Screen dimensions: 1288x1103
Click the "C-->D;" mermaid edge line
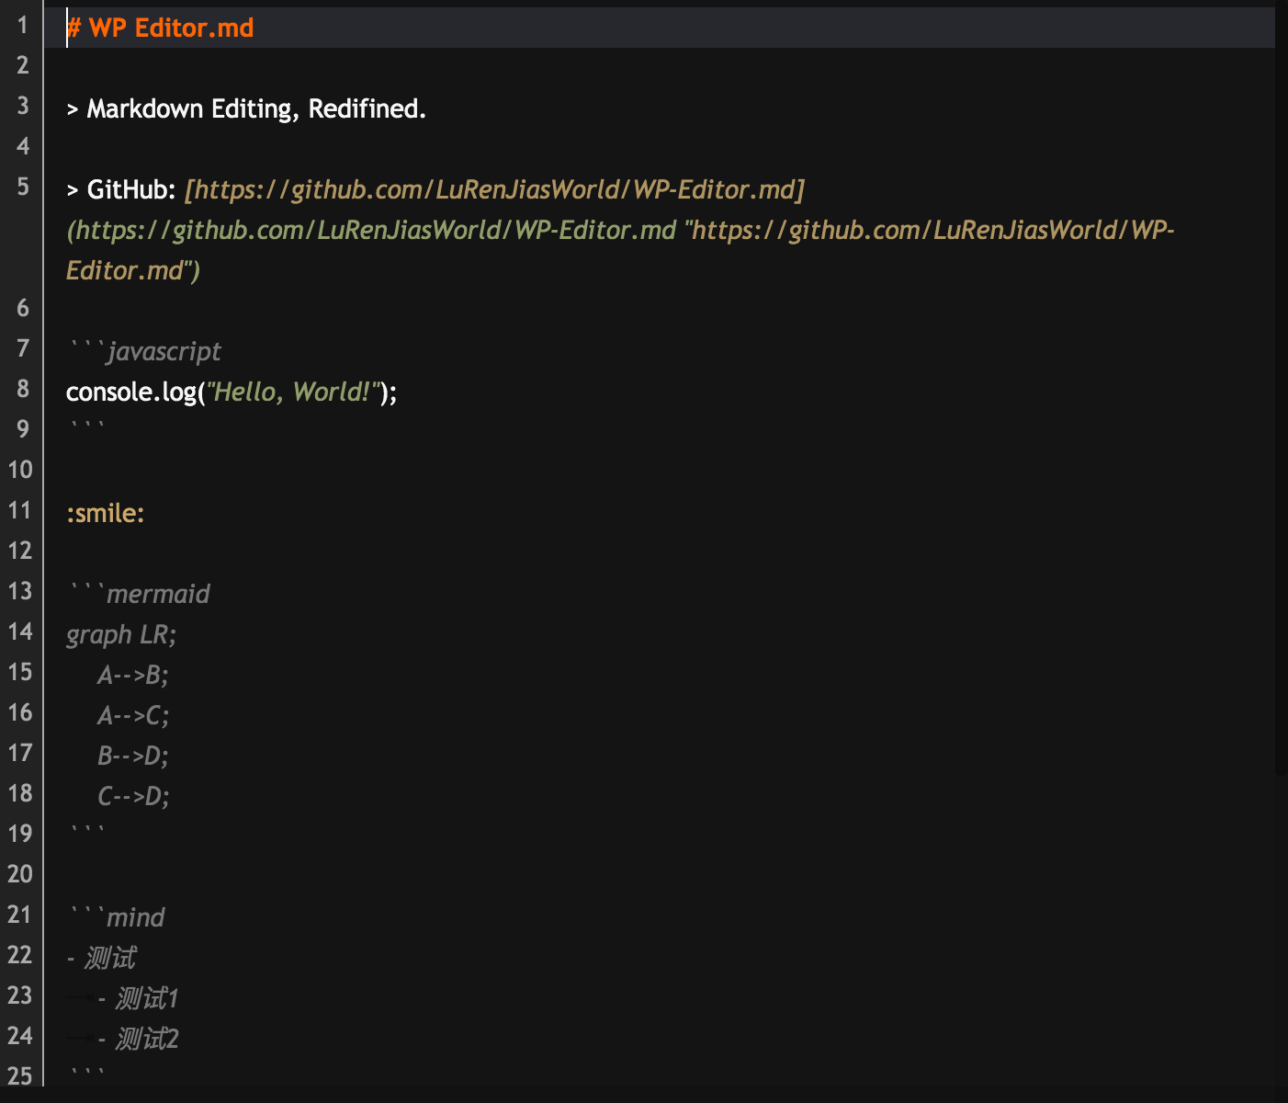[x=133, y=796]
